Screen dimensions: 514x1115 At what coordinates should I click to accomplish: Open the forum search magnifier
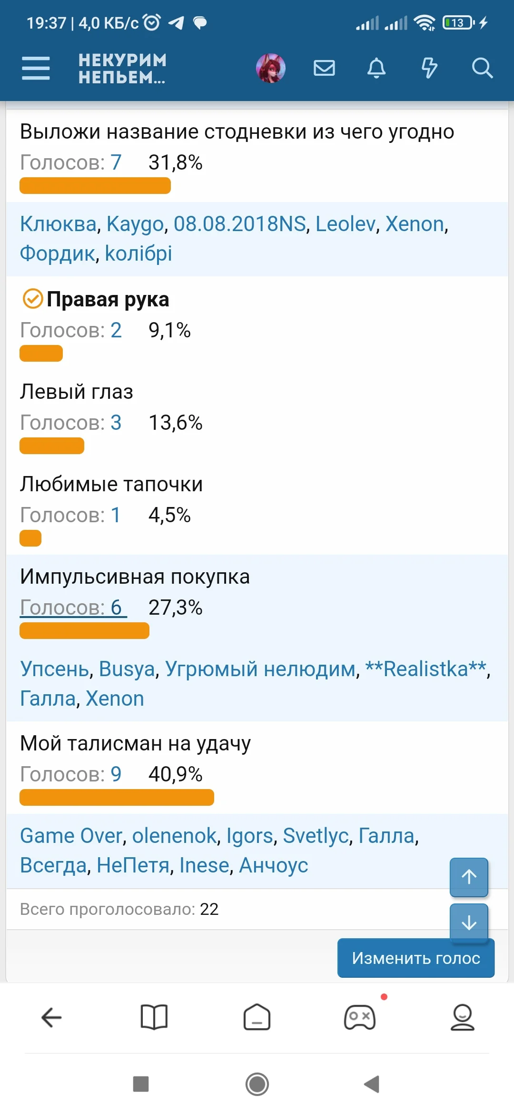pyautogui.click(x=482, y=68)
